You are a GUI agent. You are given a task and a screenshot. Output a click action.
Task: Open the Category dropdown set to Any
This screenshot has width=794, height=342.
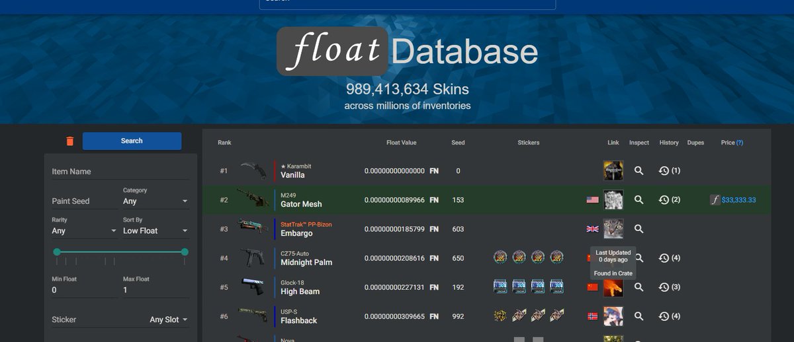point(155,201)
